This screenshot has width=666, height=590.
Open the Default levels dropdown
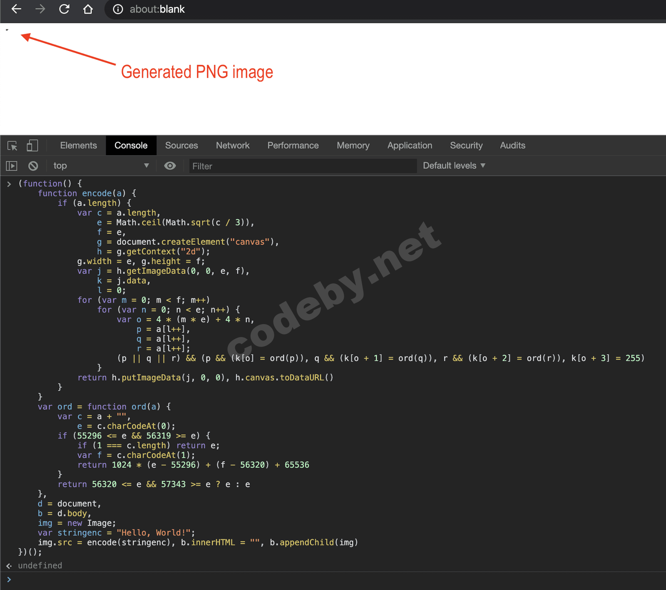(x=454, y=166)
